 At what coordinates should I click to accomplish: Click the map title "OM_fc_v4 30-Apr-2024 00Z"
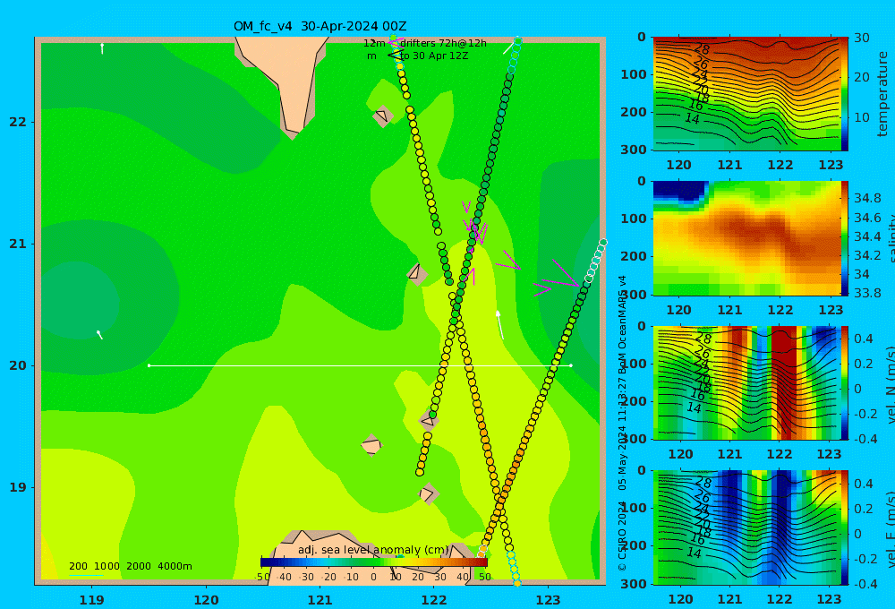click(x=320, y=26)
